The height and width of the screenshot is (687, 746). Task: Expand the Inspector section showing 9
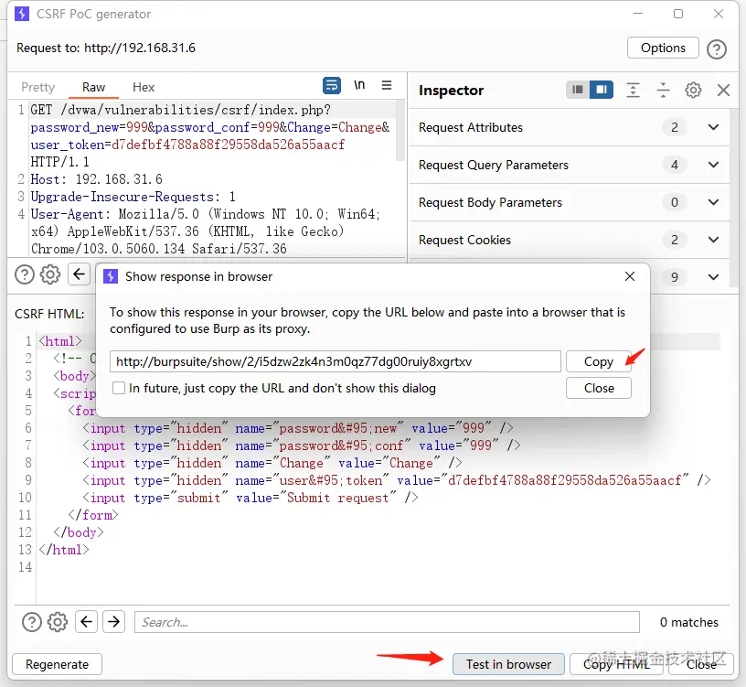[x=713, y=277]
